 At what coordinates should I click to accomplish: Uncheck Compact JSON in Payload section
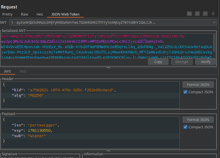[x=185, y=127]
